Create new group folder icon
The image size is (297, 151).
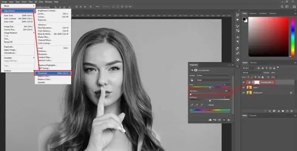(x=283, y=111)
